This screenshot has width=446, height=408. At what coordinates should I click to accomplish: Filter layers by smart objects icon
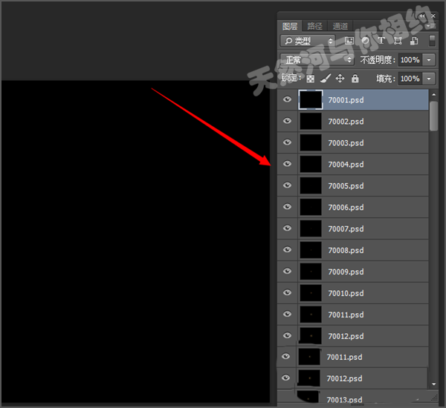(414, 41)
